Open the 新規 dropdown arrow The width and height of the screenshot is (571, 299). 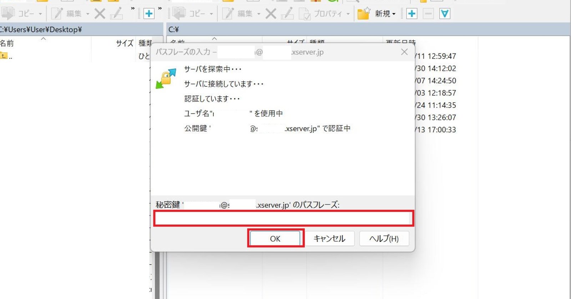pos(394,14)
